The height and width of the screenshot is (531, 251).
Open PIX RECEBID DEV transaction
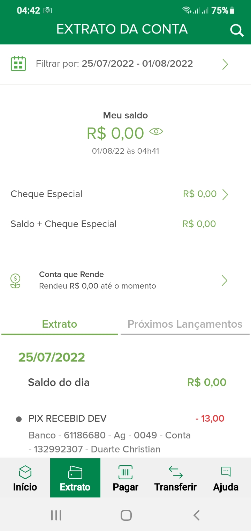[x=68, y=419]
